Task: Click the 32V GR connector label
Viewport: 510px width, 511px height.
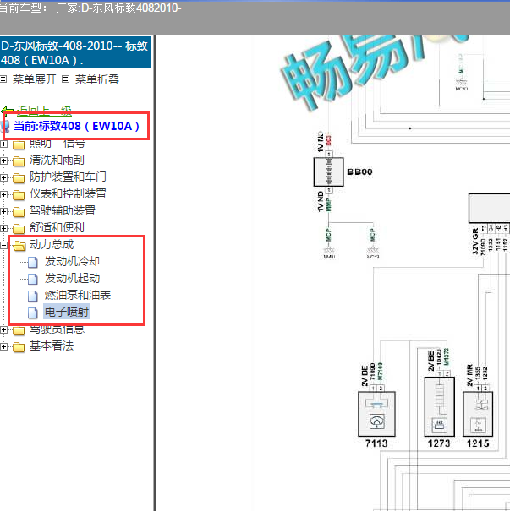Action: tap(475, 242)
